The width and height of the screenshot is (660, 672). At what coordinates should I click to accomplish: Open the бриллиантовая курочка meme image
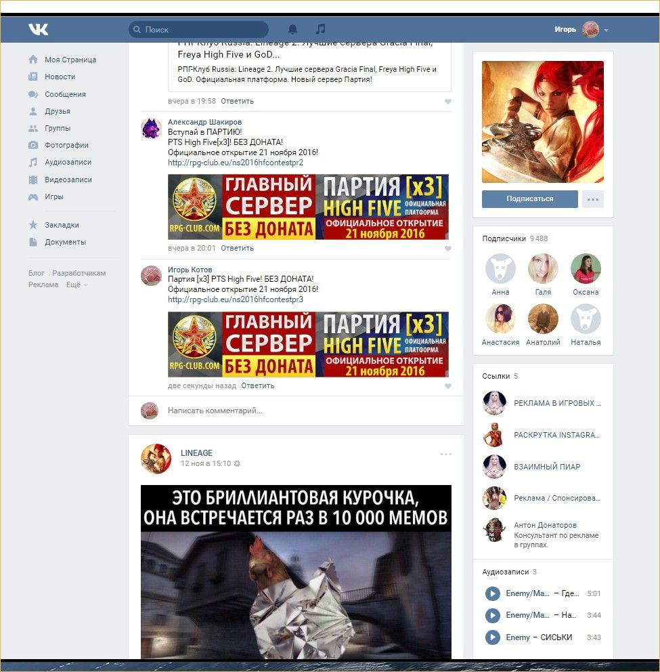point(296,572)
